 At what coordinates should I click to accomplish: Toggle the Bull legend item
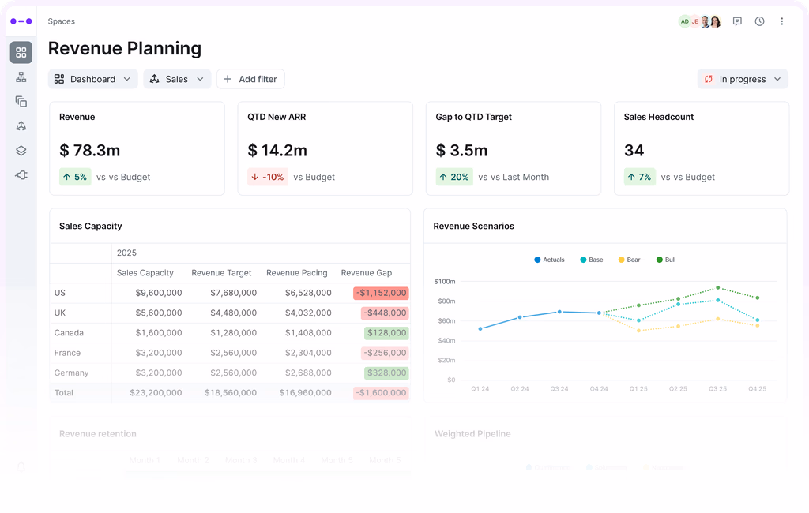[x=666, y=260]
